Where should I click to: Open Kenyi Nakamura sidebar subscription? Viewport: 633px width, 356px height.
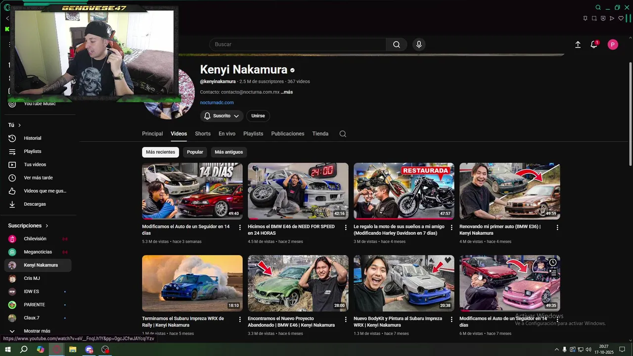pyautogui.click(x=38, y=266)
